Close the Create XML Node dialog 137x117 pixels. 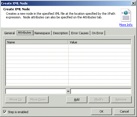[133, 3]
